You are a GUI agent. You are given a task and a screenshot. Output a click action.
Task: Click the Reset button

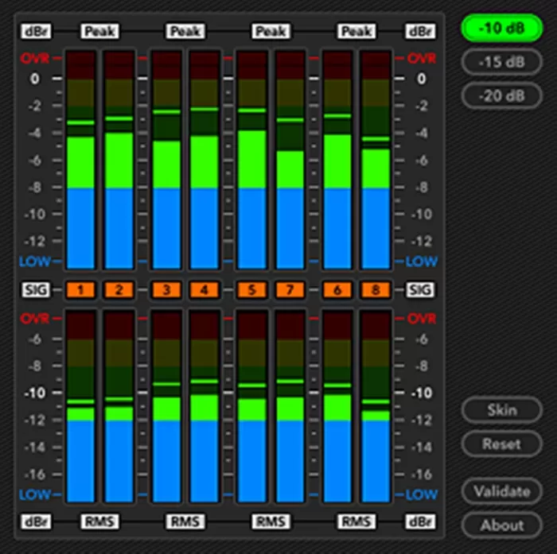click(501, 444)
